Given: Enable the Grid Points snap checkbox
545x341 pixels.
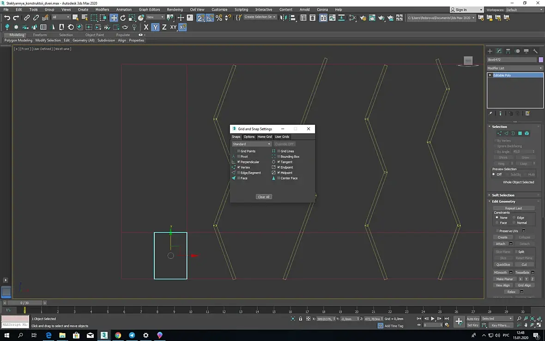Looking at the screenshot, I should [x=239, y=151].
